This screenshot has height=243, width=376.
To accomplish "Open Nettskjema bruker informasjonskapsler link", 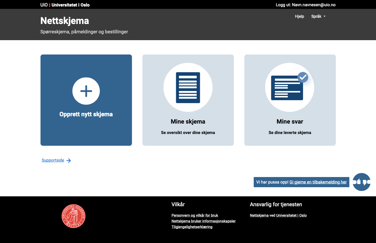I will 204,221.
